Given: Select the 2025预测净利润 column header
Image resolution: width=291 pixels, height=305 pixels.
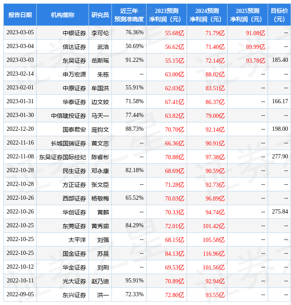Looking at the screenshot, I should point(247,15).
